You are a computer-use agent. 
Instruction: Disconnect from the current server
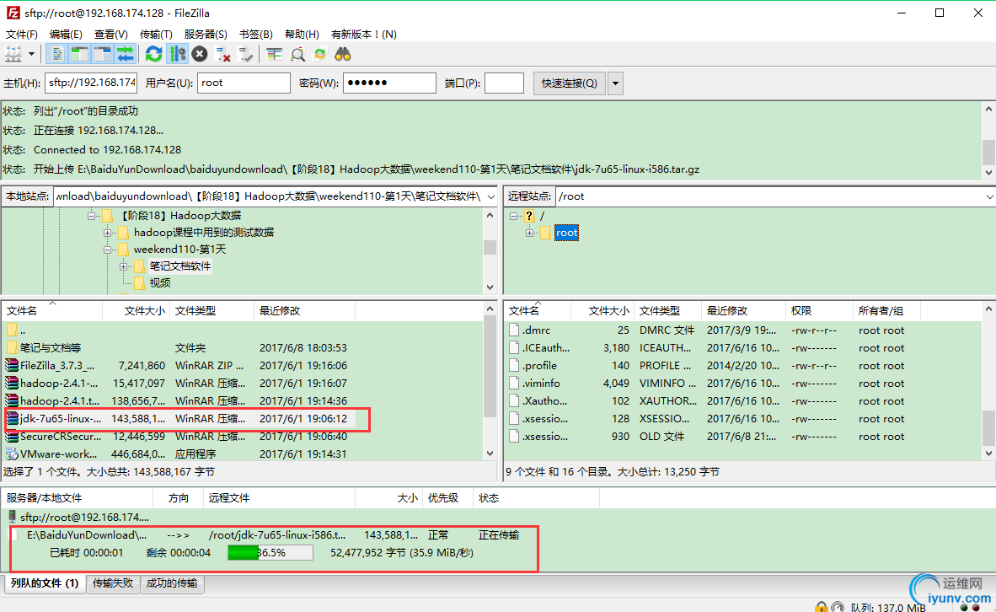(x=222, y=55)
